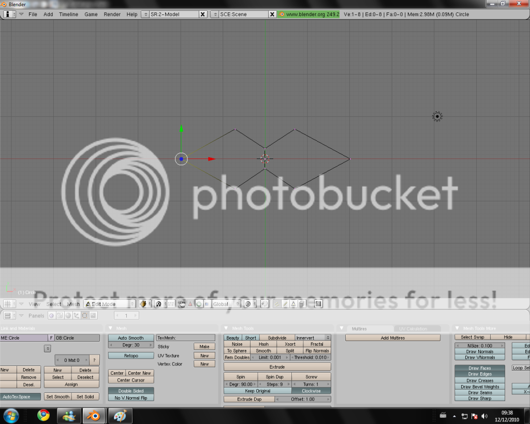Viewport: 530px width, 424px height.
Task: Toggle Draw Seams display option
Action: pyautogui.click(x=480, y=392)
